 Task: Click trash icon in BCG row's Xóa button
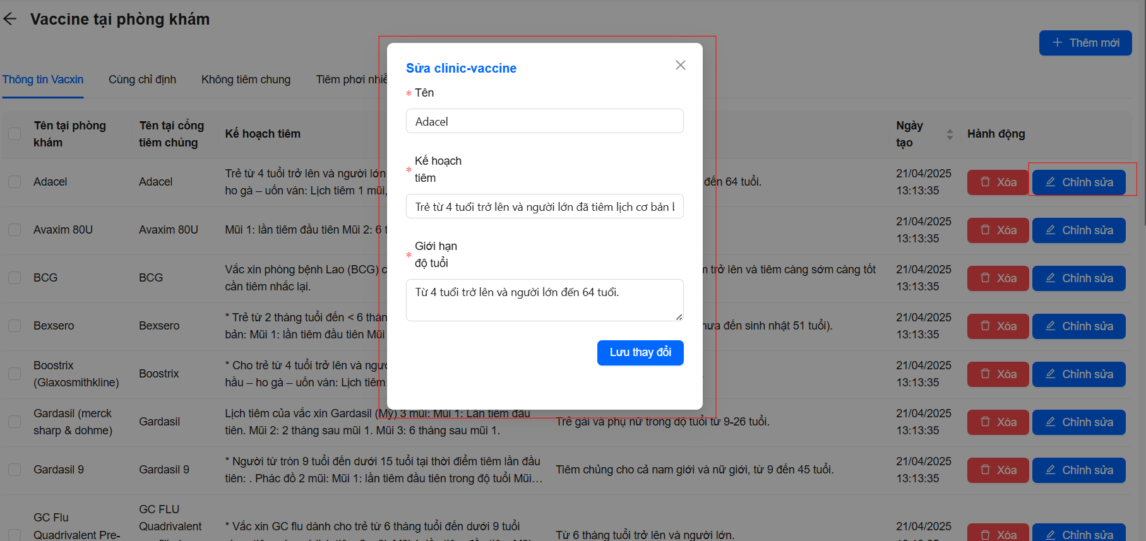985,278
